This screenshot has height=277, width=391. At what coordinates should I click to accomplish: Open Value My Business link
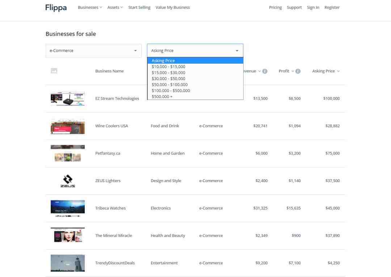point(173,8)
